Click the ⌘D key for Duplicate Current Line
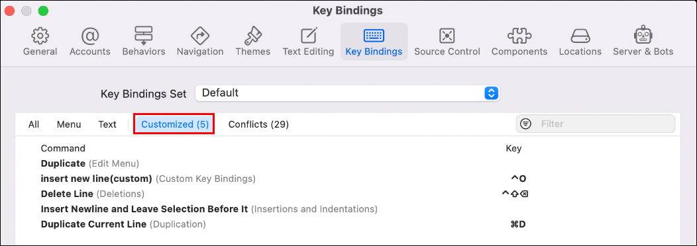The width and height of the screenshot is (697, 246). pyautogui.click(x=518, y=224)
